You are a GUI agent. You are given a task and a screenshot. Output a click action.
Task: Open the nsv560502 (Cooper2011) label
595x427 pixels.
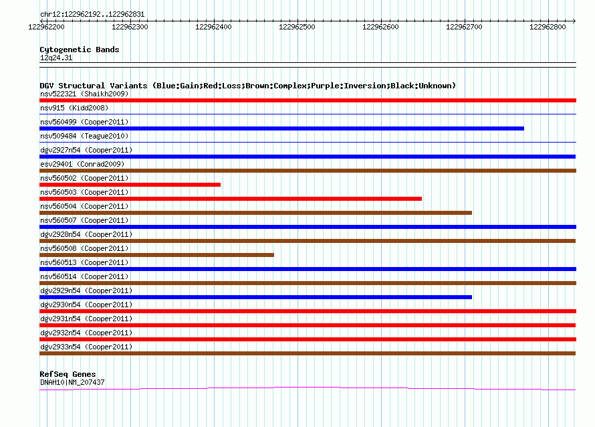[x=84, y=178]
